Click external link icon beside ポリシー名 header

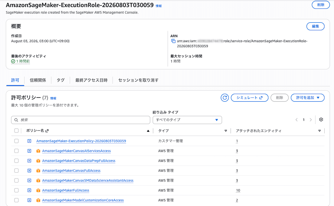[47, 131]
